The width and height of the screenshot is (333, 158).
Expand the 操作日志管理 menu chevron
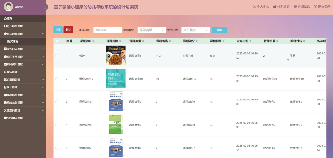tap(43, 49)
